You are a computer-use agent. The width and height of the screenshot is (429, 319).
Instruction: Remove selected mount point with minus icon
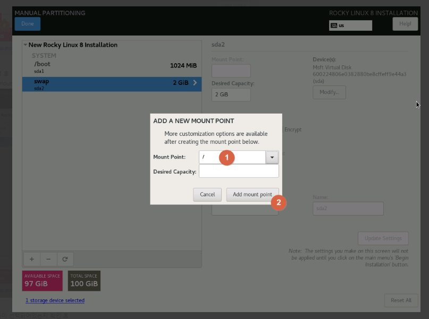coord(48,259)
